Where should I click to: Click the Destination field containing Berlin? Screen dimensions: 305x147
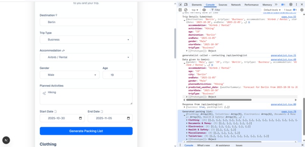tap(86, 22)
